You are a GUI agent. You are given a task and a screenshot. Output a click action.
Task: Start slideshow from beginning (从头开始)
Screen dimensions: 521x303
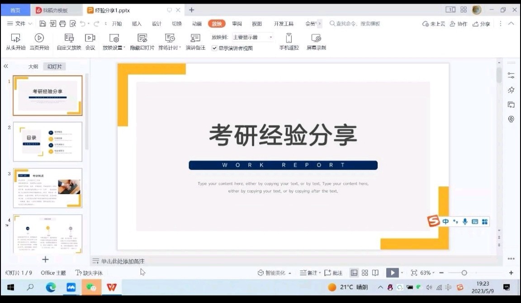15,42
